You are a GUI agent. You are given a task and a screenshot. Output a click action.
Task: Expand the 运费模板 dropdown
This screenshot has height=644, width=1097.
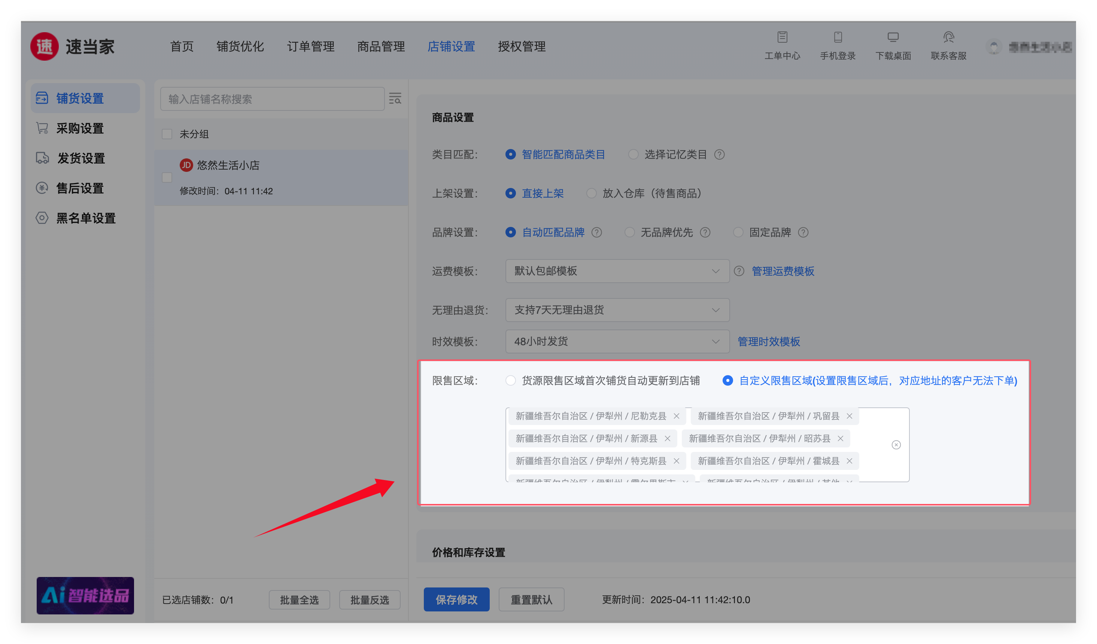(x=617, y=271)
